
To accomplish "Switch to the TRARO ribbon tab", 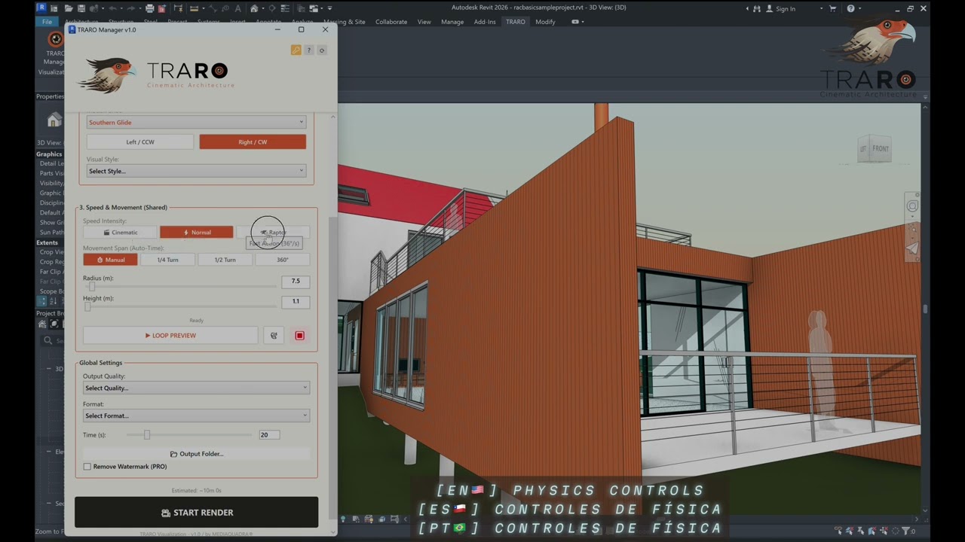I will point(516,22).
